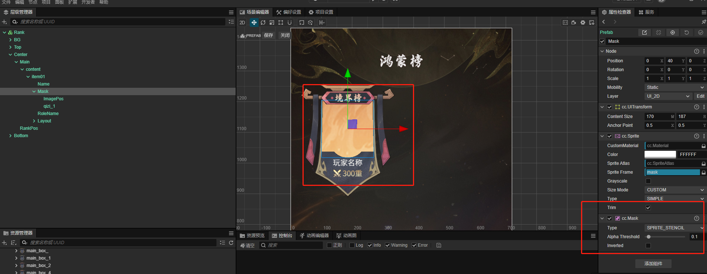Switch to the 偏好设置 tab
The image size is (707, 274).
pos(289,12)
